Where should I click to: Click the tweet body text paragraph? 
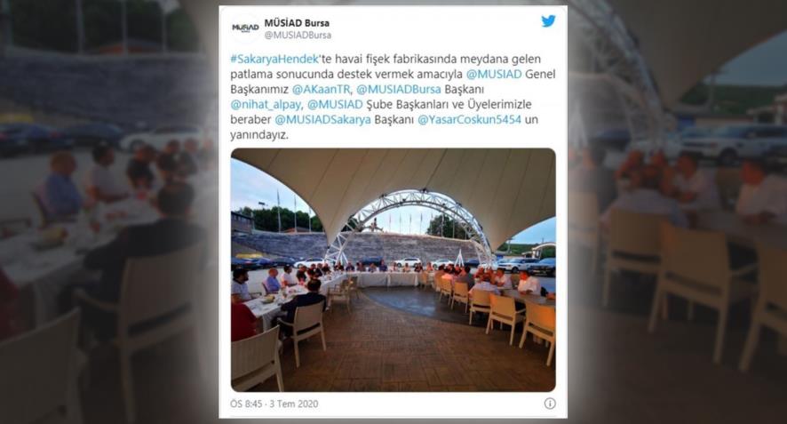[393, 97]
